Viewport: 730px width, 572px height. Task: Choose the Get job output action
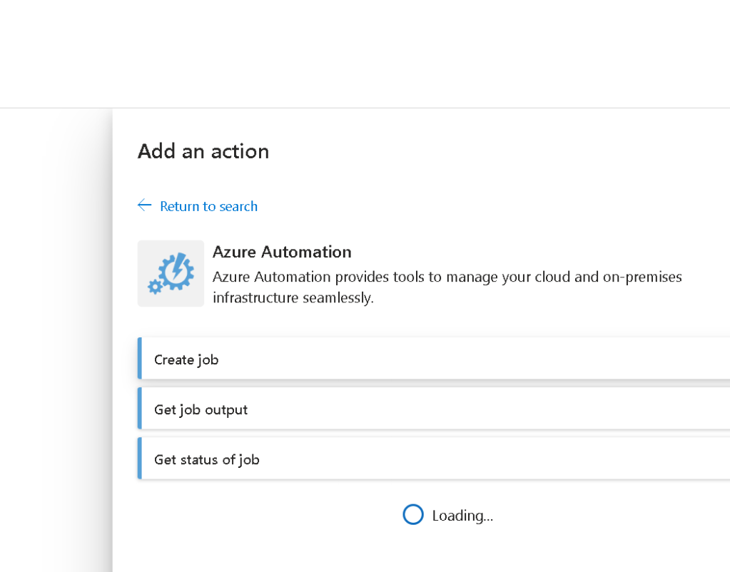click(434, 409)
